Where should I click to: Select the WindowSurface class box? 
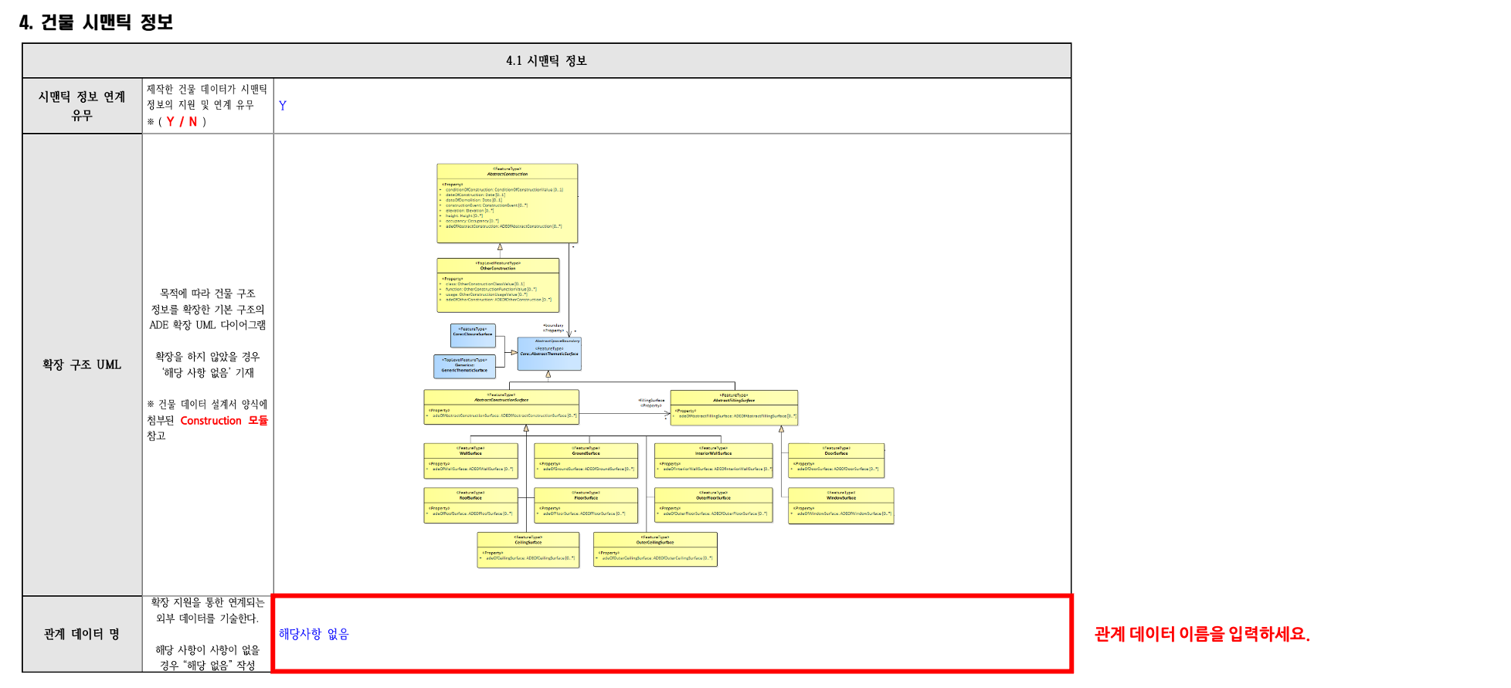[841, 506]
